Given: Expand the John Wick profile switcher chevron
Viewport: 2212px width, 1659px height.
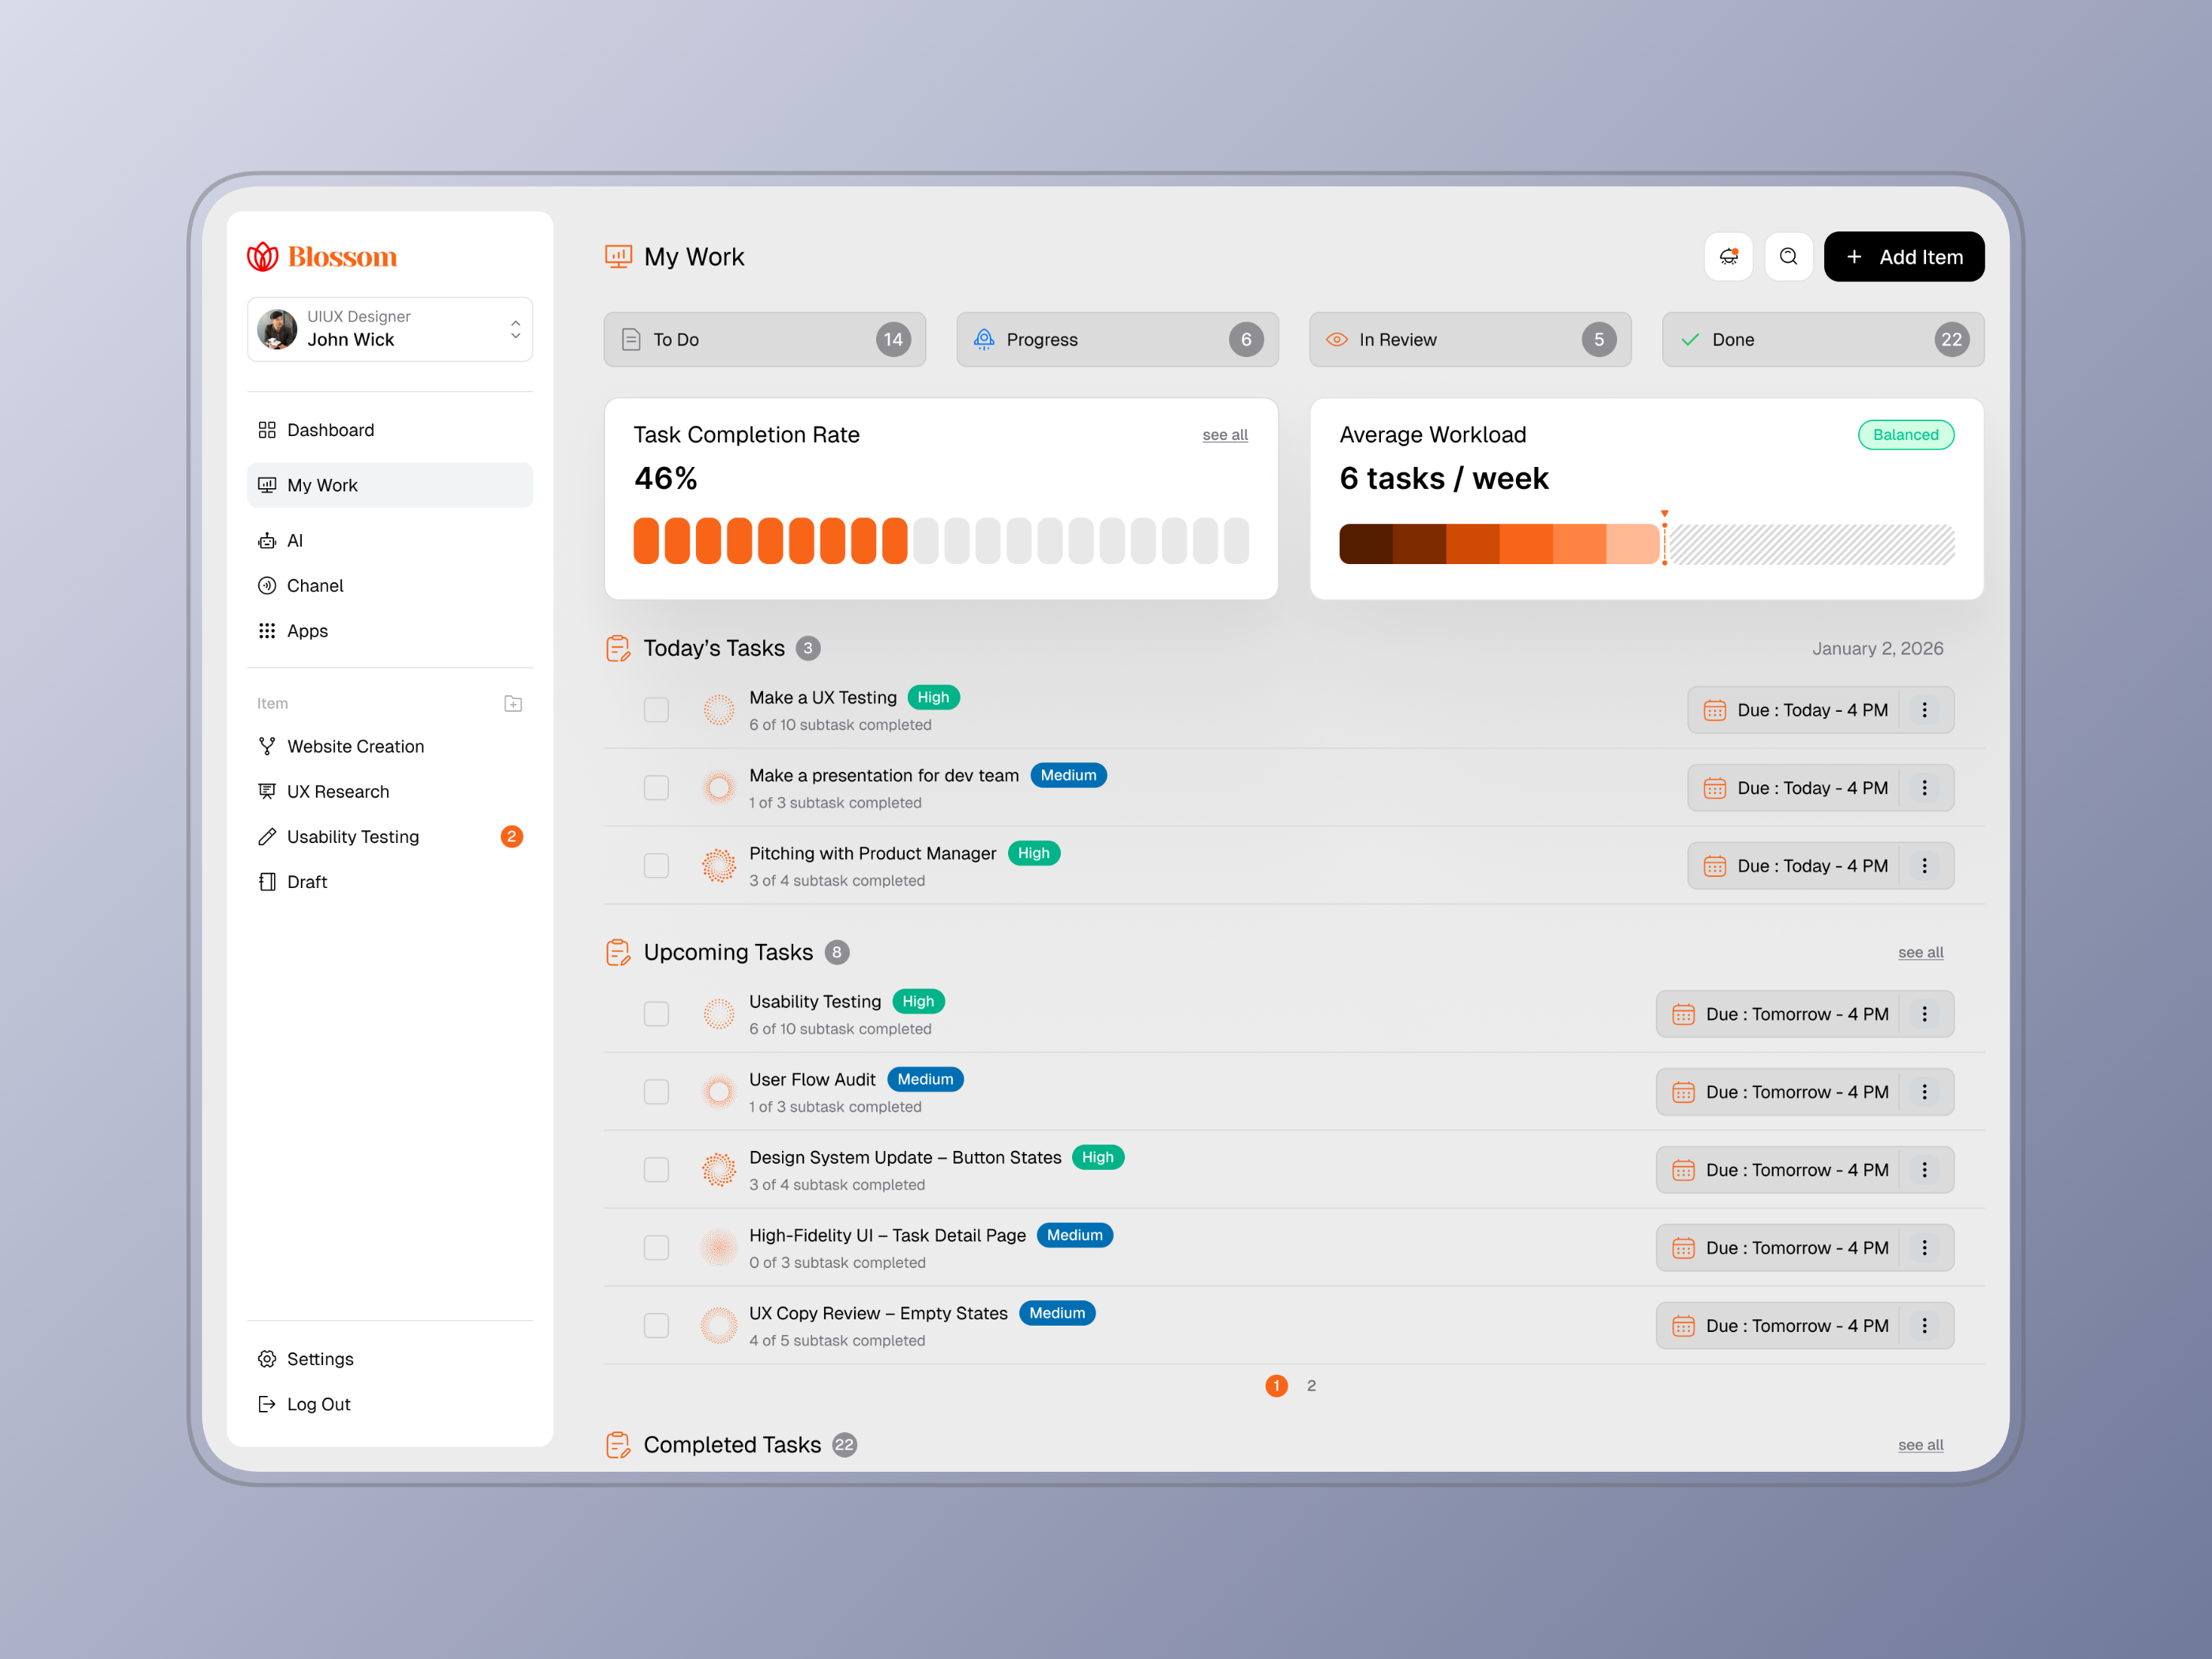Looking at the screenshot, I should 515,329.
